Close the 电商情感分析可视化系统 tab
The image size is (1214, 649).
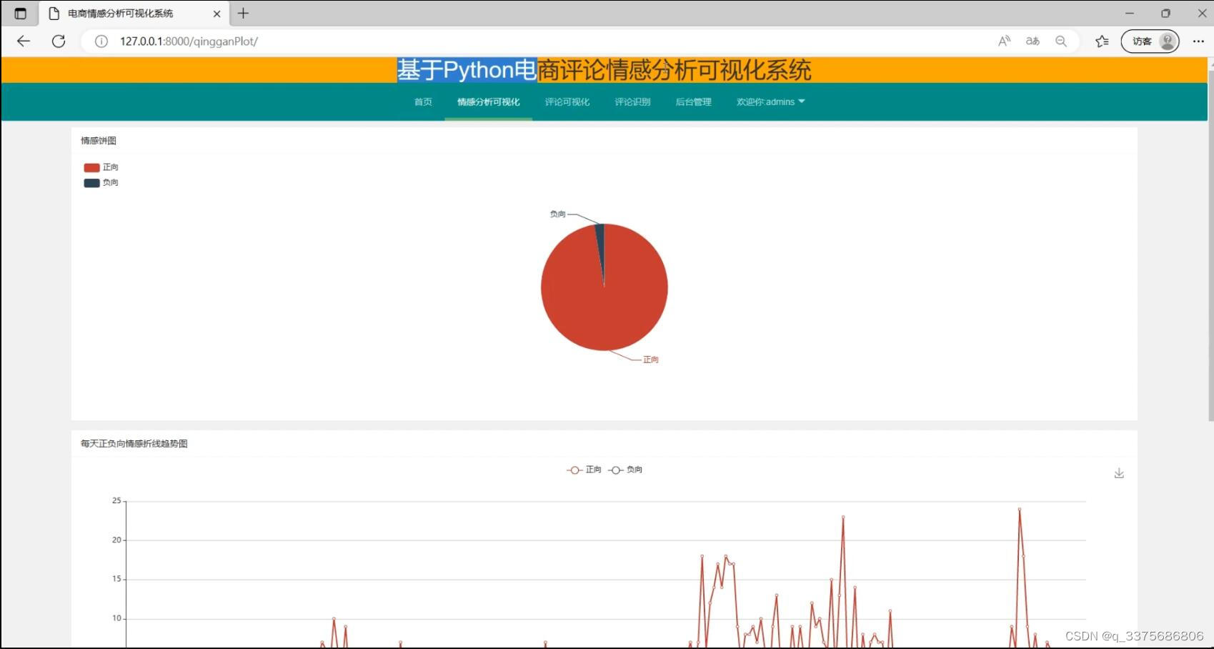(x=217, y=14)
